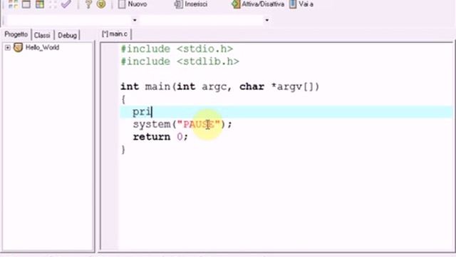Open Help via the question mark icon
The width and height of the screenshot is (456, 257).
[x=88, y=4]
